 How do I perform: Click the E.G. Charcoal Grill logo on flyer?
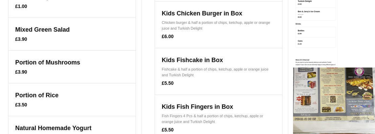pyautogui.click(x=359, y=72)
